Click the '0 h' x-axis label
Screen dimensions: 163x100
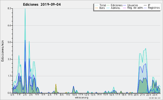12,95
